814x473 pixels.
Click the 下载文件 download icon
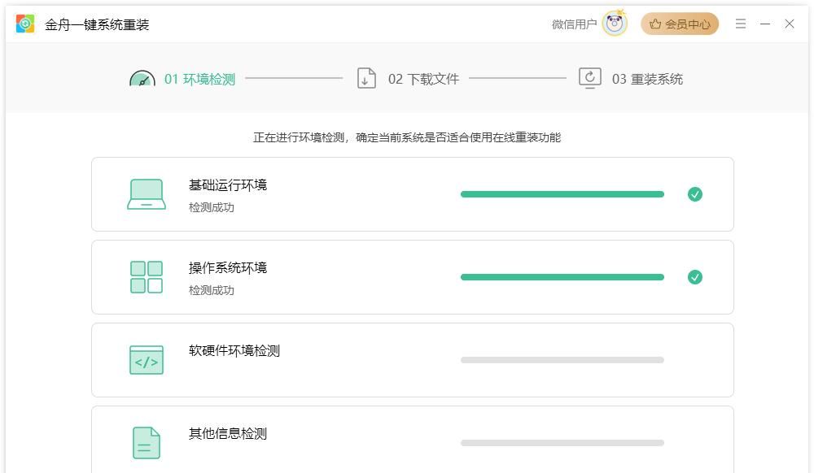click(366, 78)
